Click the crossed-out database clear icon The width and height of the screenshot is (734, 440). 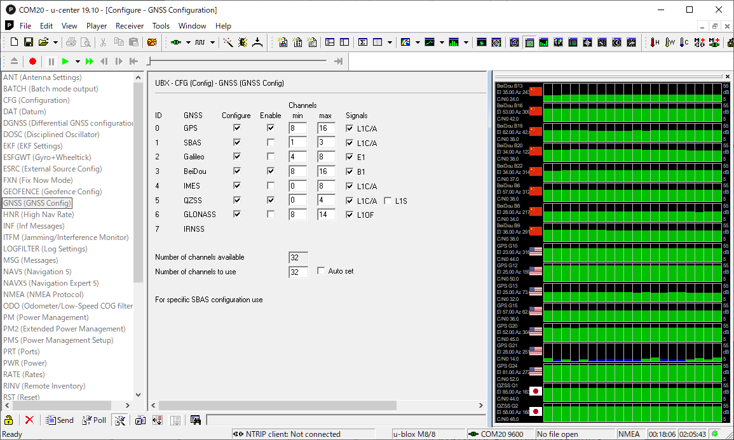(152, 42)
